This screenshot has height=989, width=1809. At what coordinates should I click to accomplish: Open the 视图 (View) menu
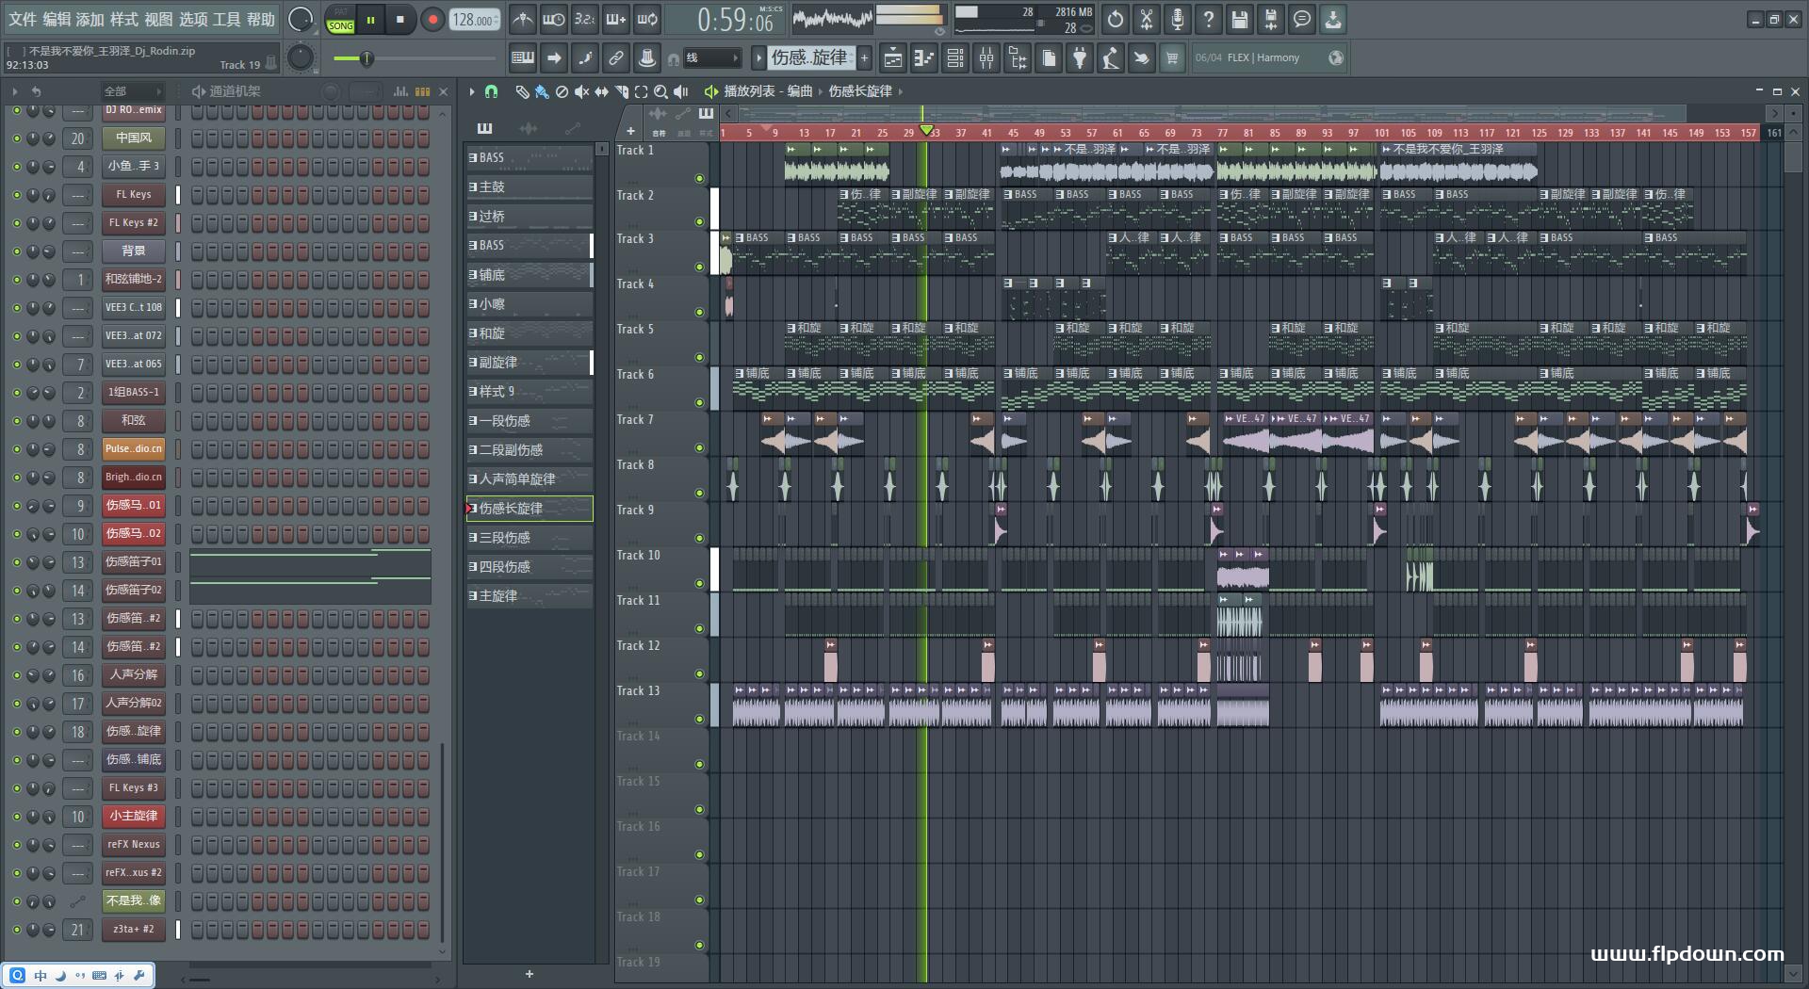click(158, 19)
